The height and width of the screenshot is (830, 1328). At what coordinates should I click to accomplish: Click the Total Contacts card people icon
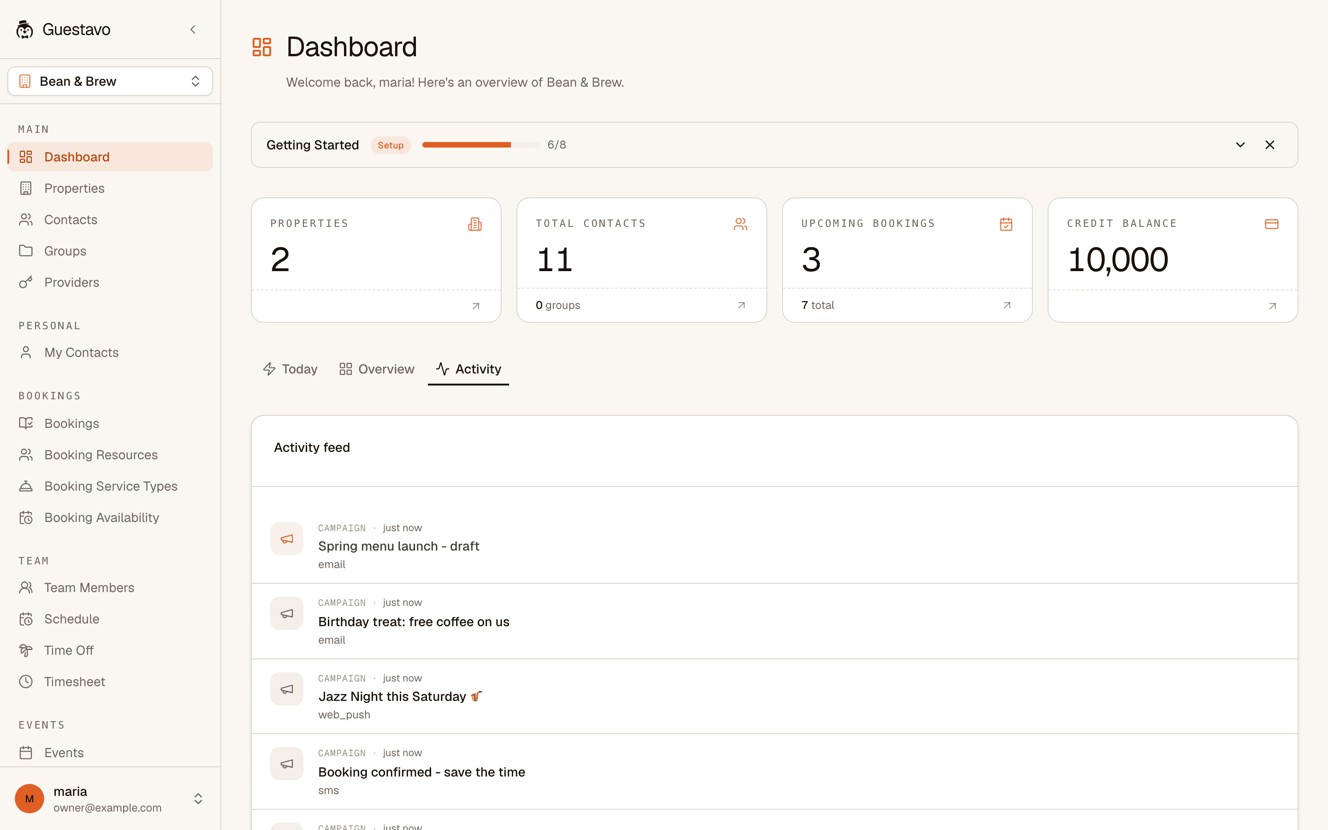pyautogui.click(x=740, y=224)
